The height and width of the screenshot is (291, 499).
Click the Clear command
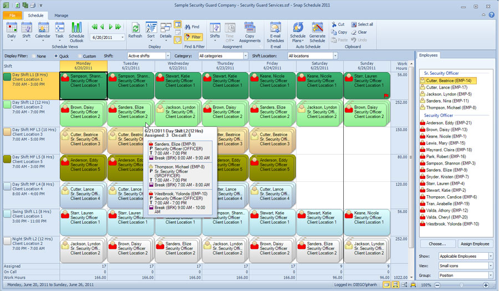359,32
